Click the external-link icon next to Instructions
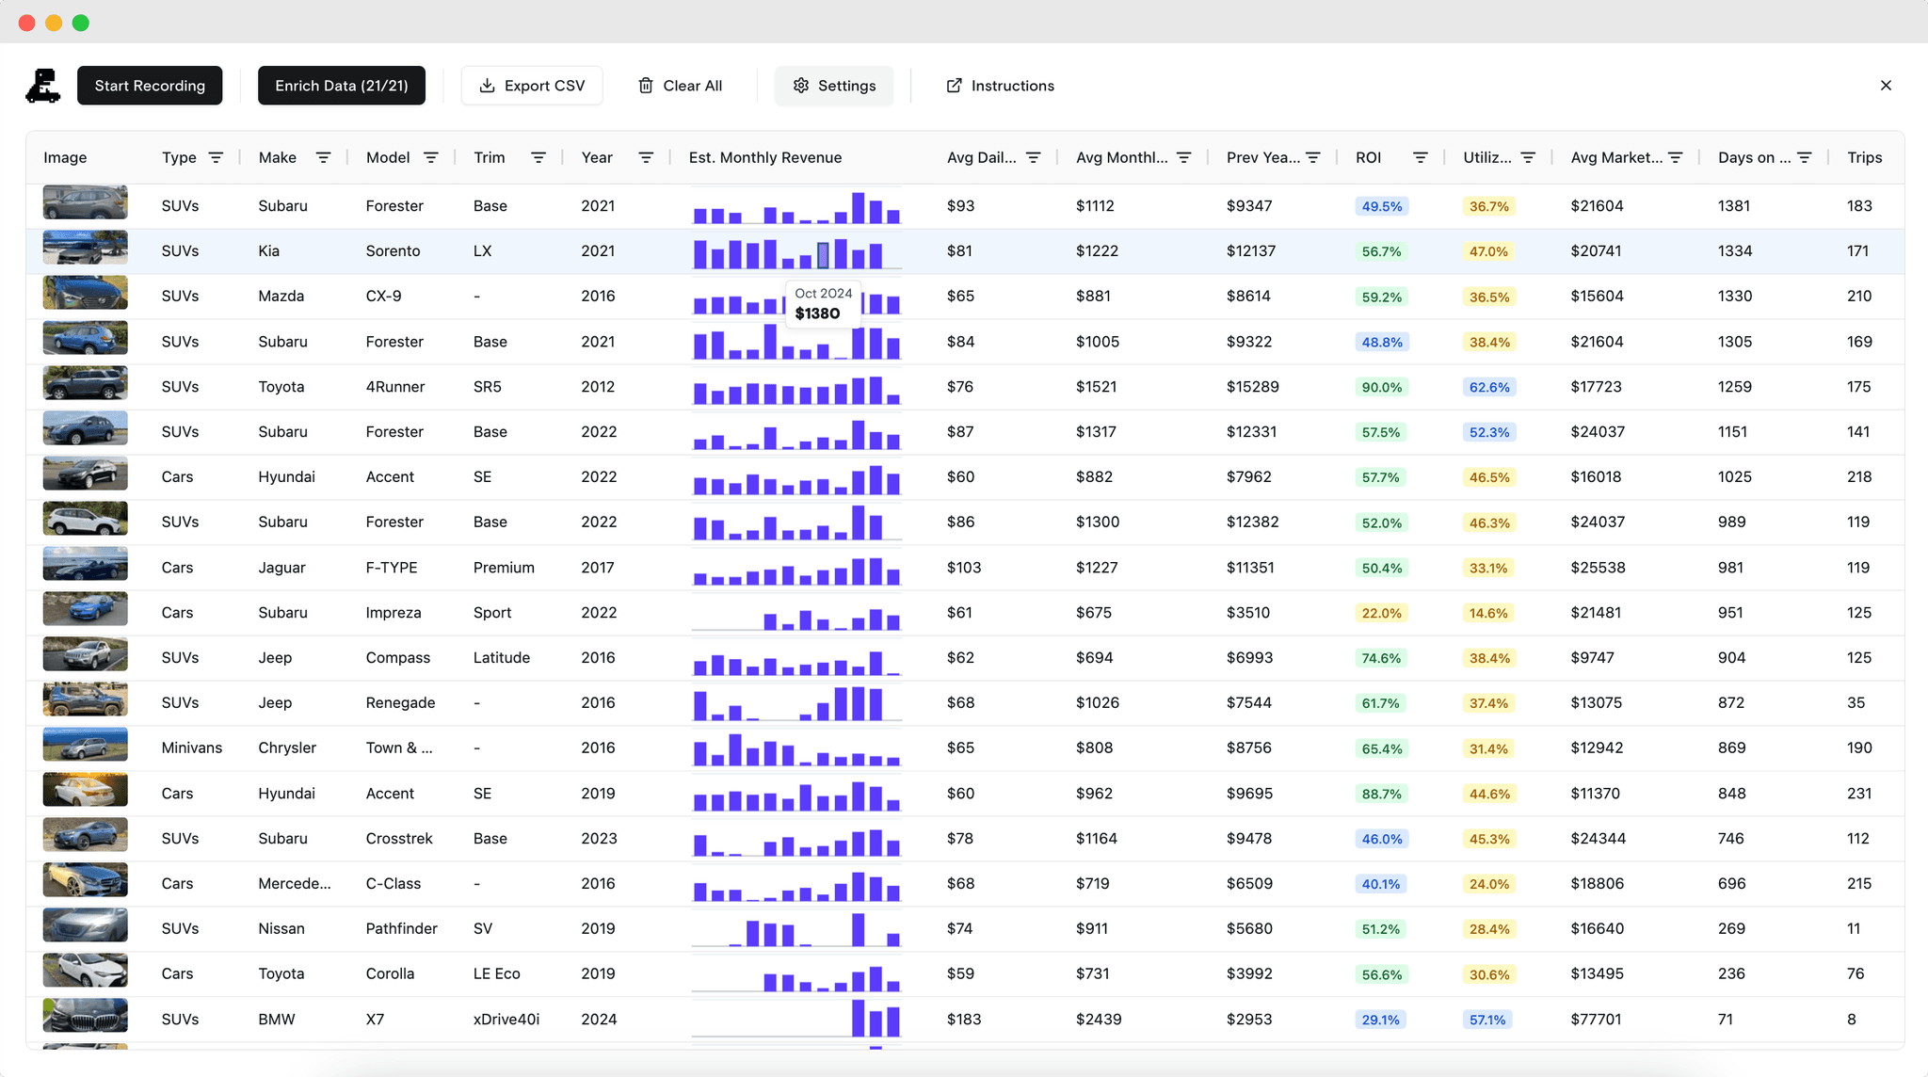The width and height of the screenshot is (1928, 1077). [954, 85]
